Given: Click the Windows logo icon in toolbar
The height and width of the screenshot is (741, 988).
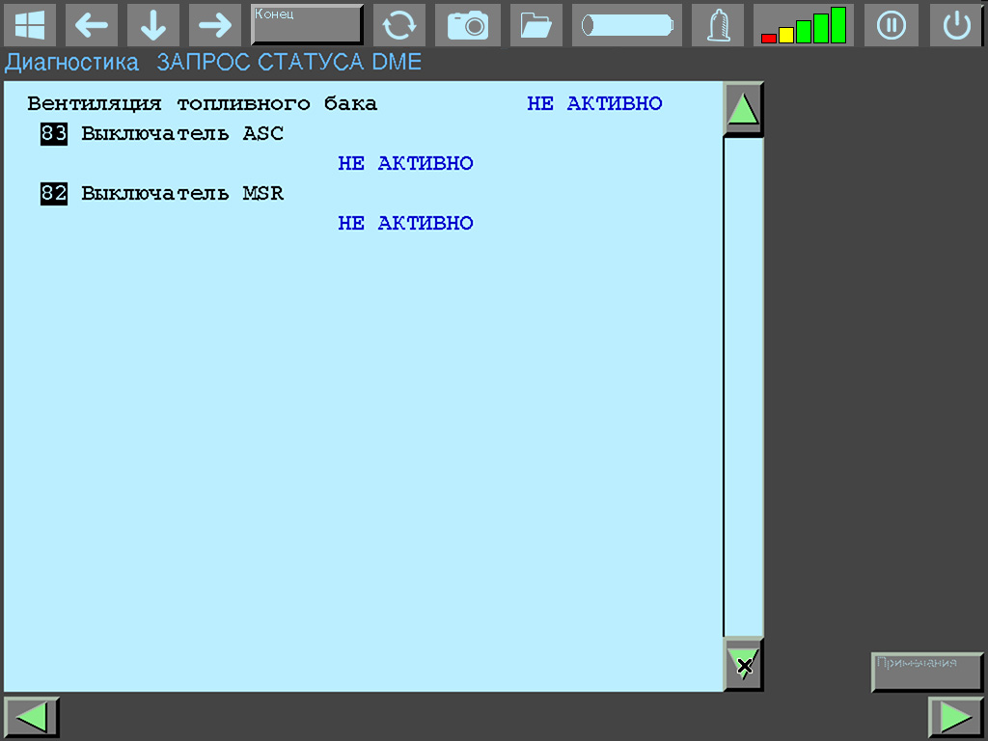Looking at the screenshot, I should 28,25.
